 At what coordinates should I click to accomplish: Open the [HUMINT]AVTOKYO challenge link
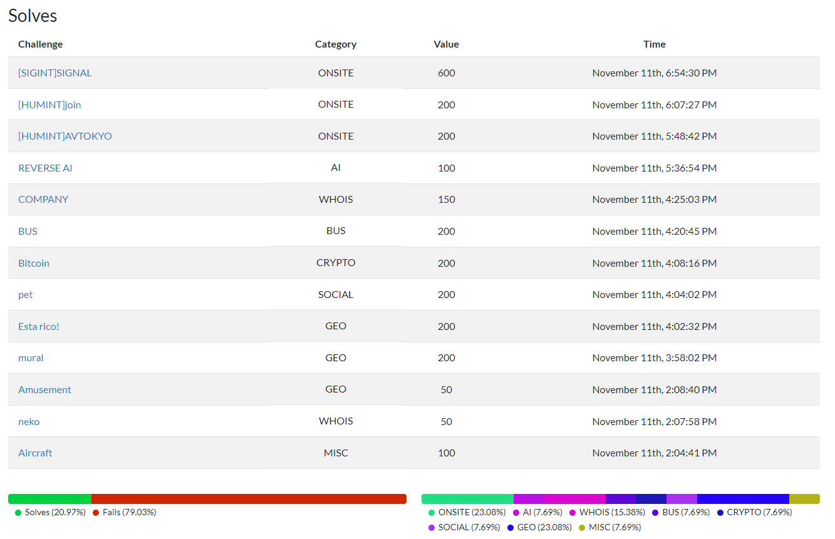[65, 136]
